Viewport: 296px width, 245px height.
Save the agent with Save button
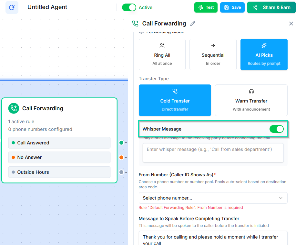(232, 7)
